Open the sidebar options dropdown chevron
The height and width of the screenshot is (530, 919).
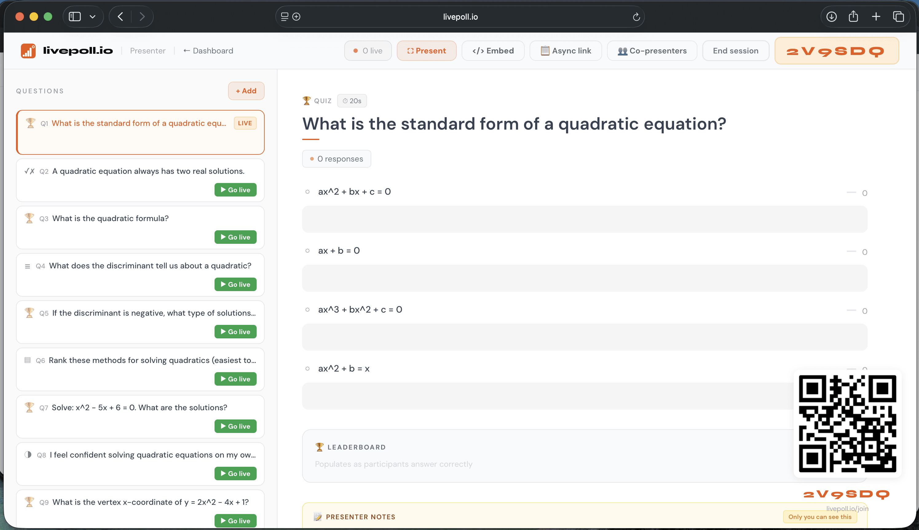click(x=93, y=17)
